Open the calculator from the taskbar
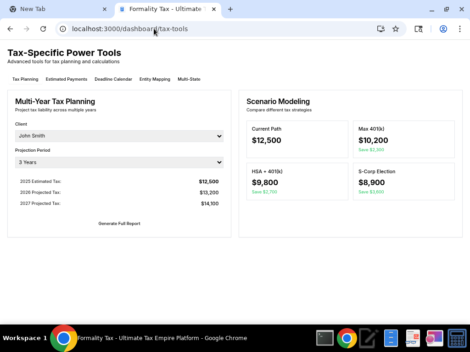Image resolution: width=470 pixels, height=352 pixels. click(x=457, y=338)
